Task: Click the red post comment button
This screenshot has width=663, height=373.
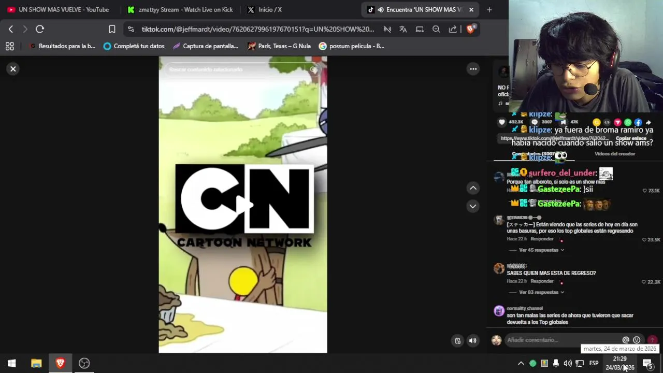Action: (652, 340)
